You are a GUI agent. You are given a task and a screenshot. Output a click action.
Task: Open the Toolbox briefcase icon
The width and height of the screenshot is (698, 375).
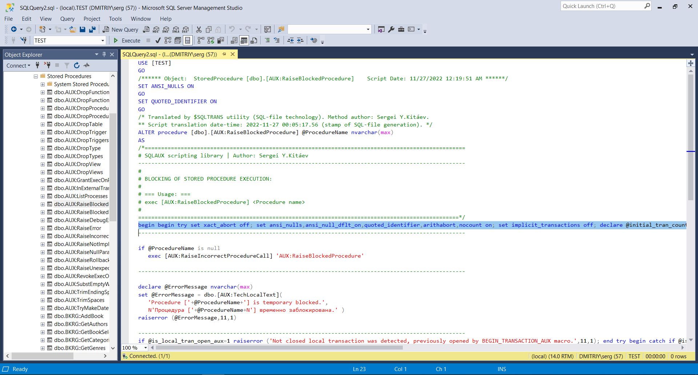[x=401, y=29]
